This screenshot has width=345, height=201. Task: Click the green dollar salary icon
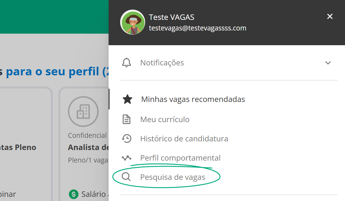pyautogui.click(x=74, y=194)
